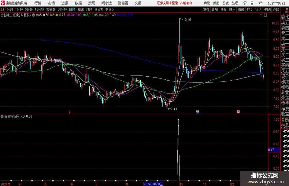The width and height of the screenshot is (289, 186).
Task: Click the 增 marker below the chart
Action: 238,112
